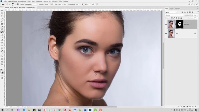Select the layer mask thumbnail
The image size is (199, 112).
tap(180, 24)
